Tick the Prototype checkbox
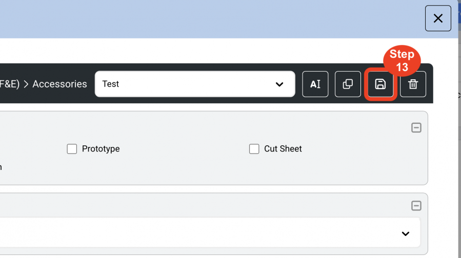This screenshot has width=461, height=258. click(72, 149)
